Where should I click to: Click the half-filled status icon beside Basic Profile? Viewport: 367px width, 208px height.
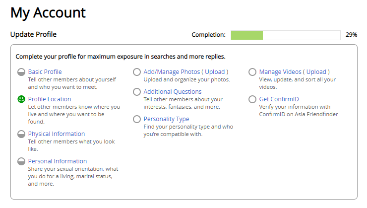[21, 72]
